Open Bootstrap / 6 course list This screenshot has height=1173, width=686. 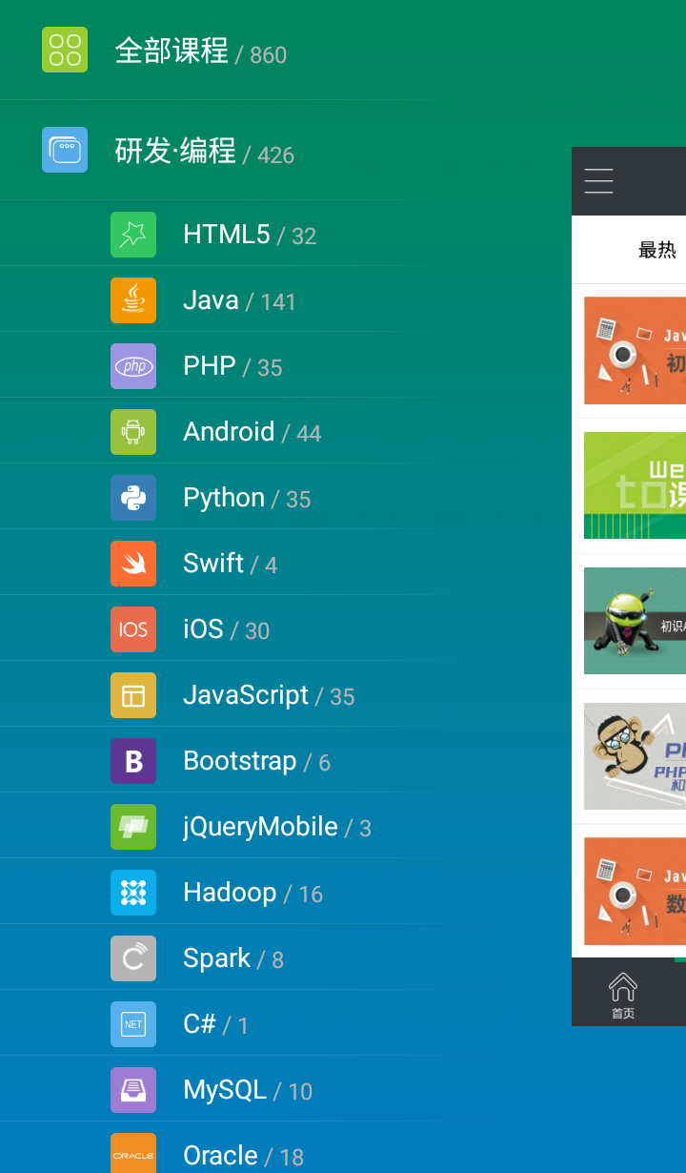click(x=257, y=761)
